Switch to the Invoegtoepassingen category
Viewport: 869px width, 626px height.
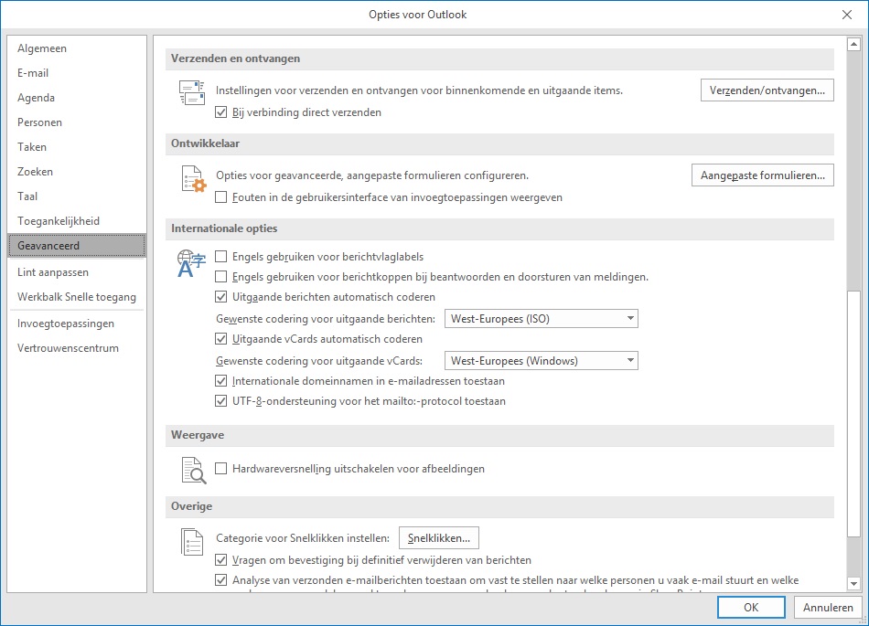(x=77, y=324)
